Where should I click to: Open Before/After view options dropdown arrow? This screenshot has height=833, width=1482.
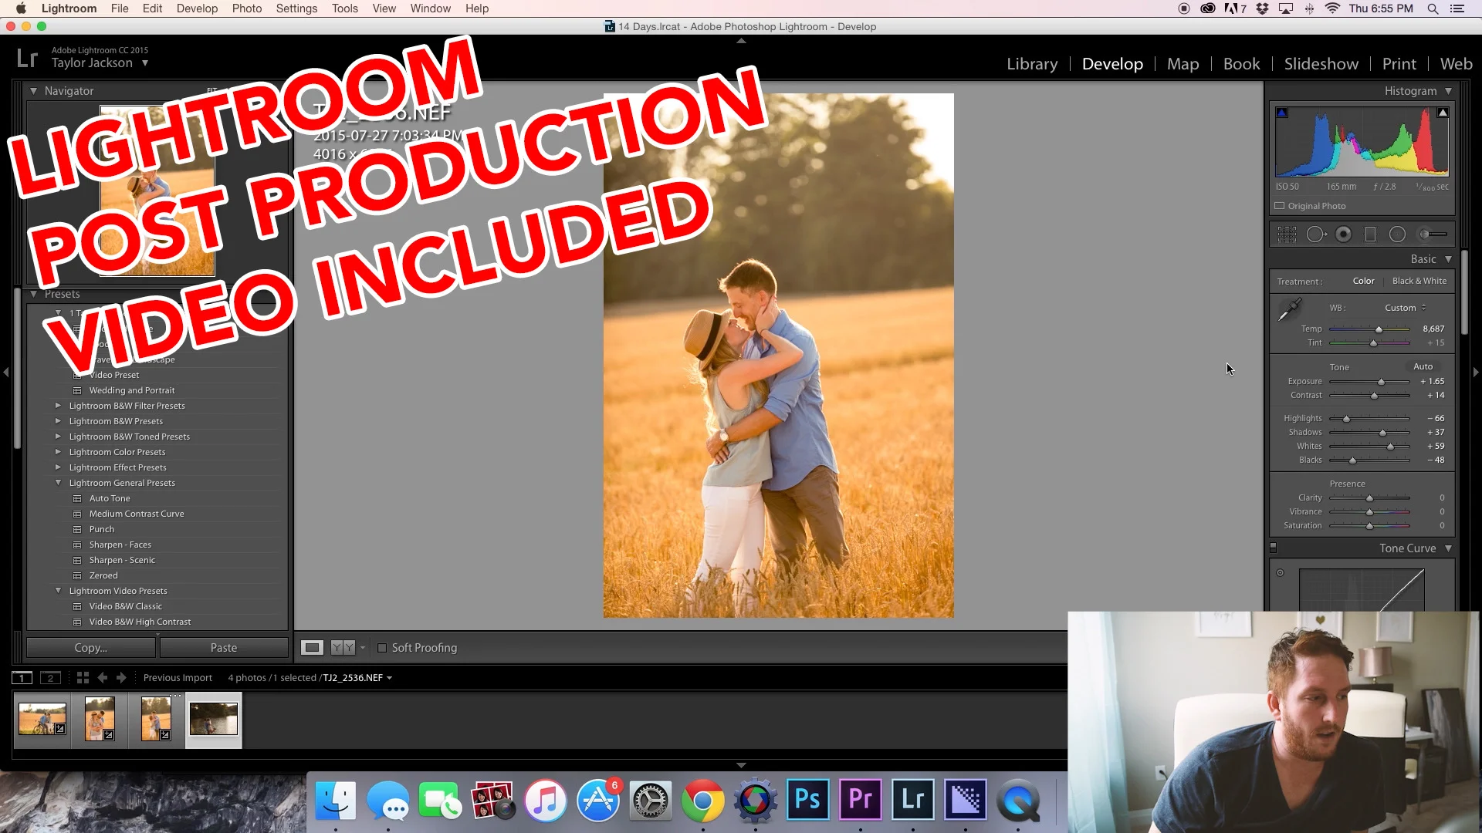click(363, 648)
